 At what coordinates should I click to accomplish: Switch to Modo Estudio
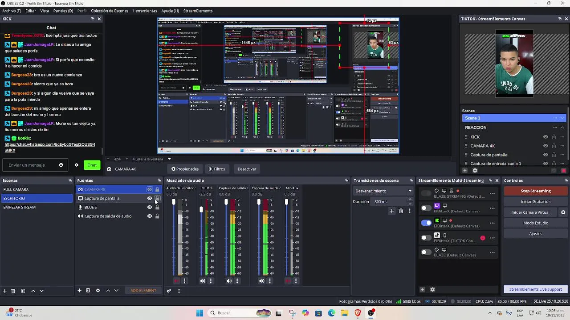[536, 223]
